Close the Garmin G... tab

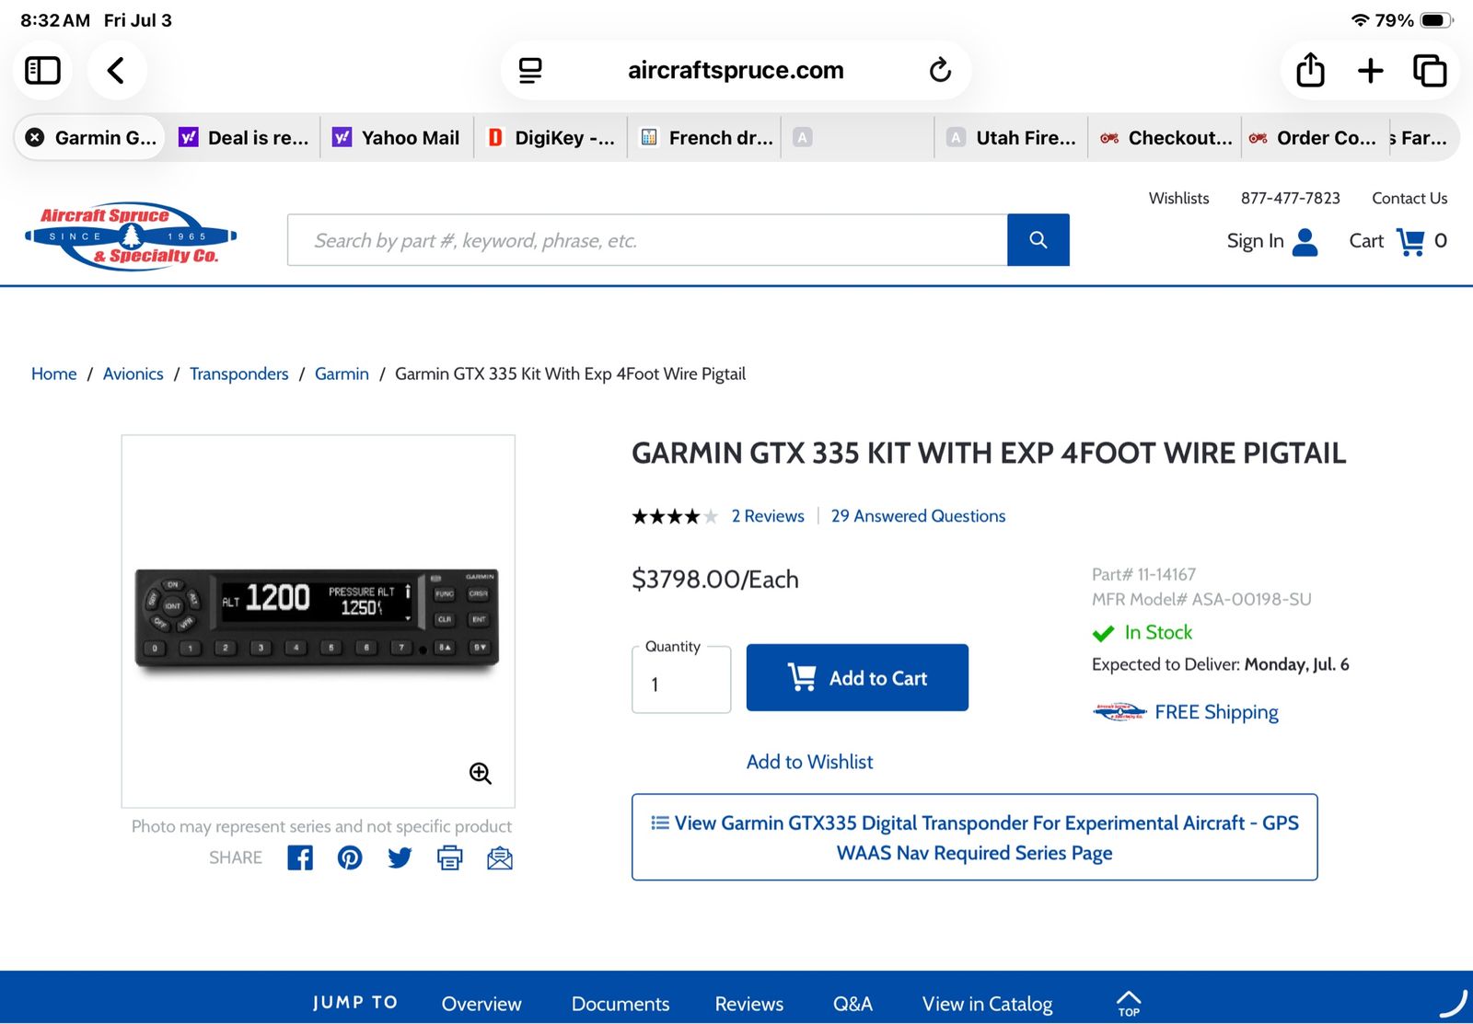[x=35, y=137]
